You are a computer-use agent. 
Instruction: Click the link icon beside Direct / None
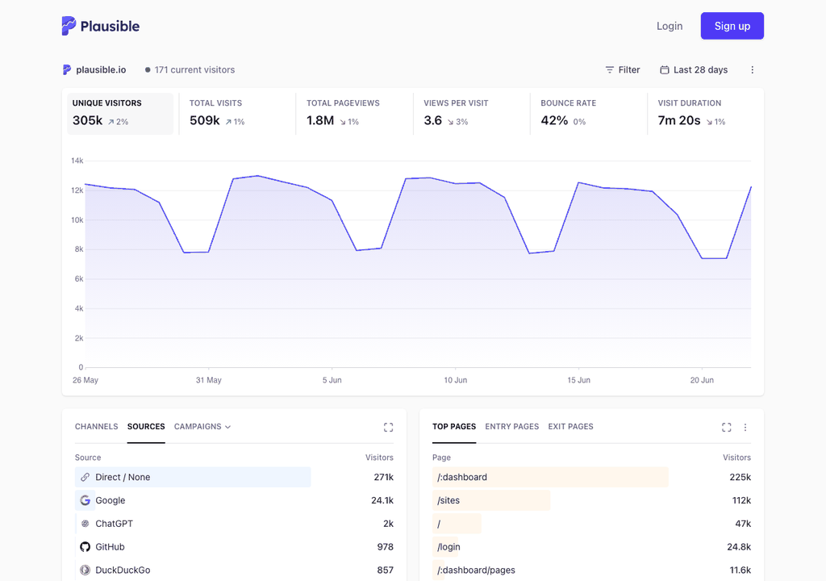[x=85, y=477]
